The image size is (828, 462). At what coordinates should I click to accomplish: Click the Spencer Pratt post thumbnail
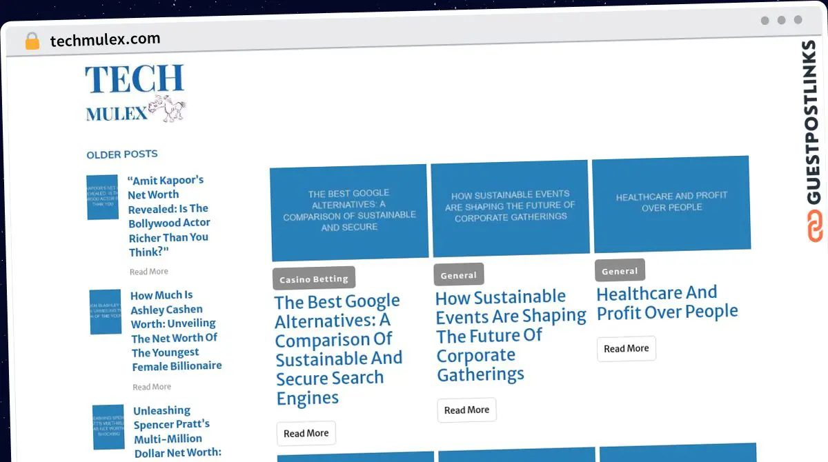pyautogui.click(x=108, y=427)
